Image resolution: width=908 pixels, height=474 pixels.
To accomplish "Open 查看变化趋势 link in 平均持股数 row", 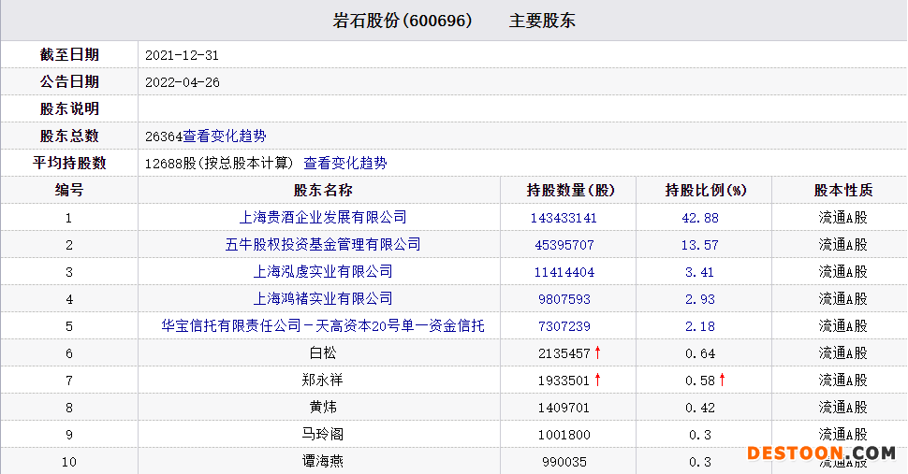I will click(x=345, y=163).
